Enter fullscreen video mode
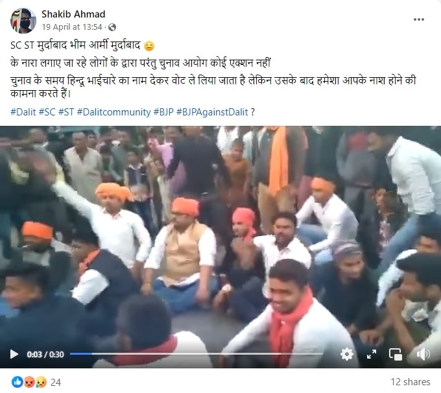 tap(372, 354)
